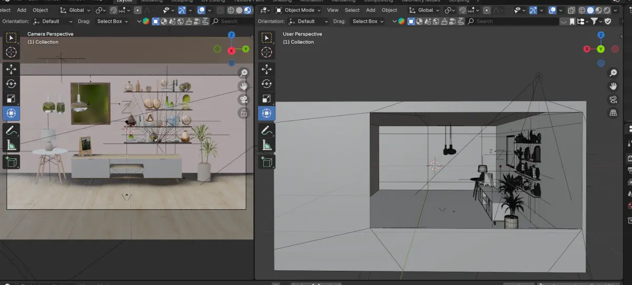This screenshot has width=632, height=285.
Task: Click the pan hand gizmo in Camera Perspective viewport
Action: pyautogui.click(x=243, y=86)
